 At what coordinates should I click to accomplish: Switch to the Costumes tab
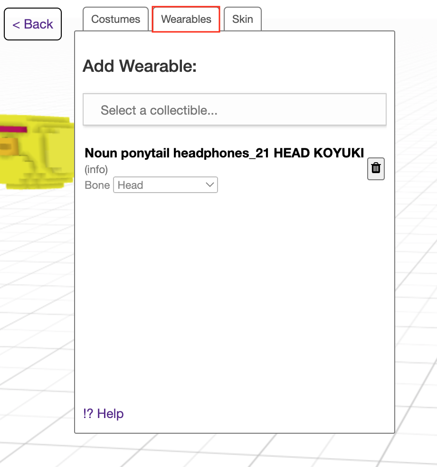point(115,19)
